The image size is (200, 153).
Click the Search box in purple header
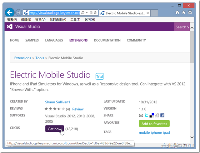point(182,27)
